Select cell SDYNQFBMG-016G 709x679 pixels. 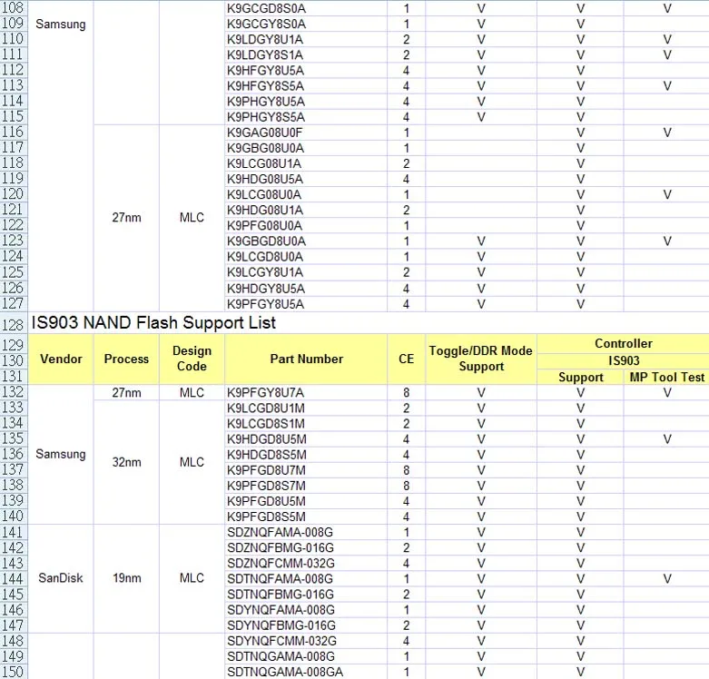306,625
